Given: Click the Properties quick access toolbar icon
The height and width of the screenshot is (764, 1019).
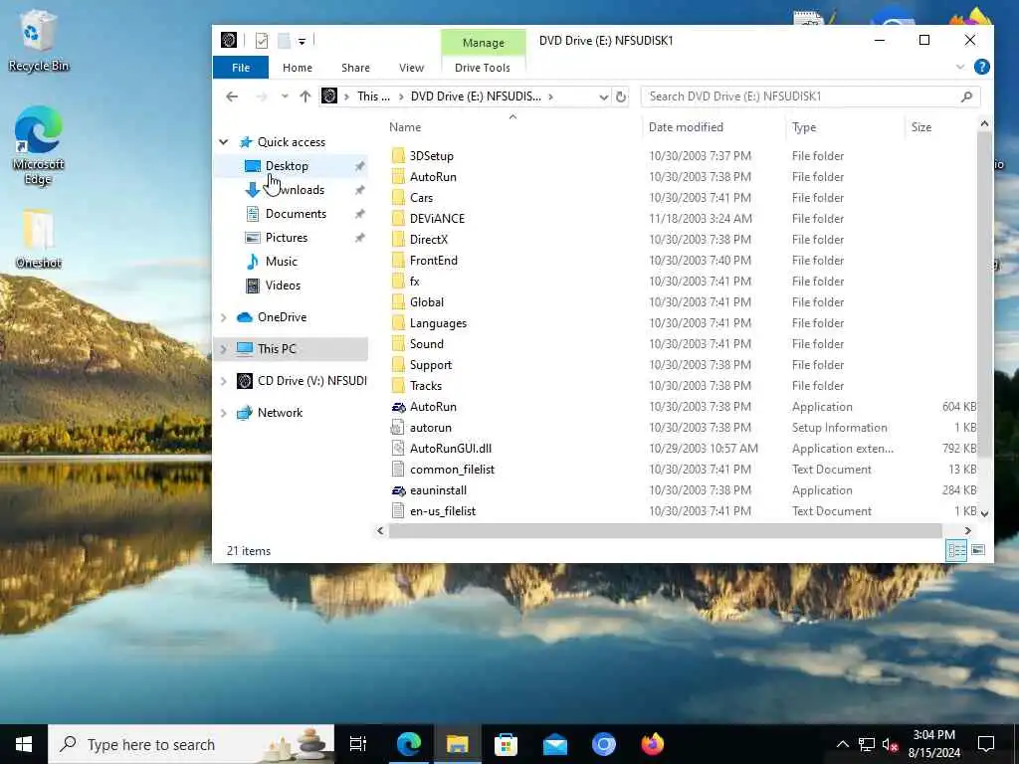Looking at the screenshot, I should (262, 41).
